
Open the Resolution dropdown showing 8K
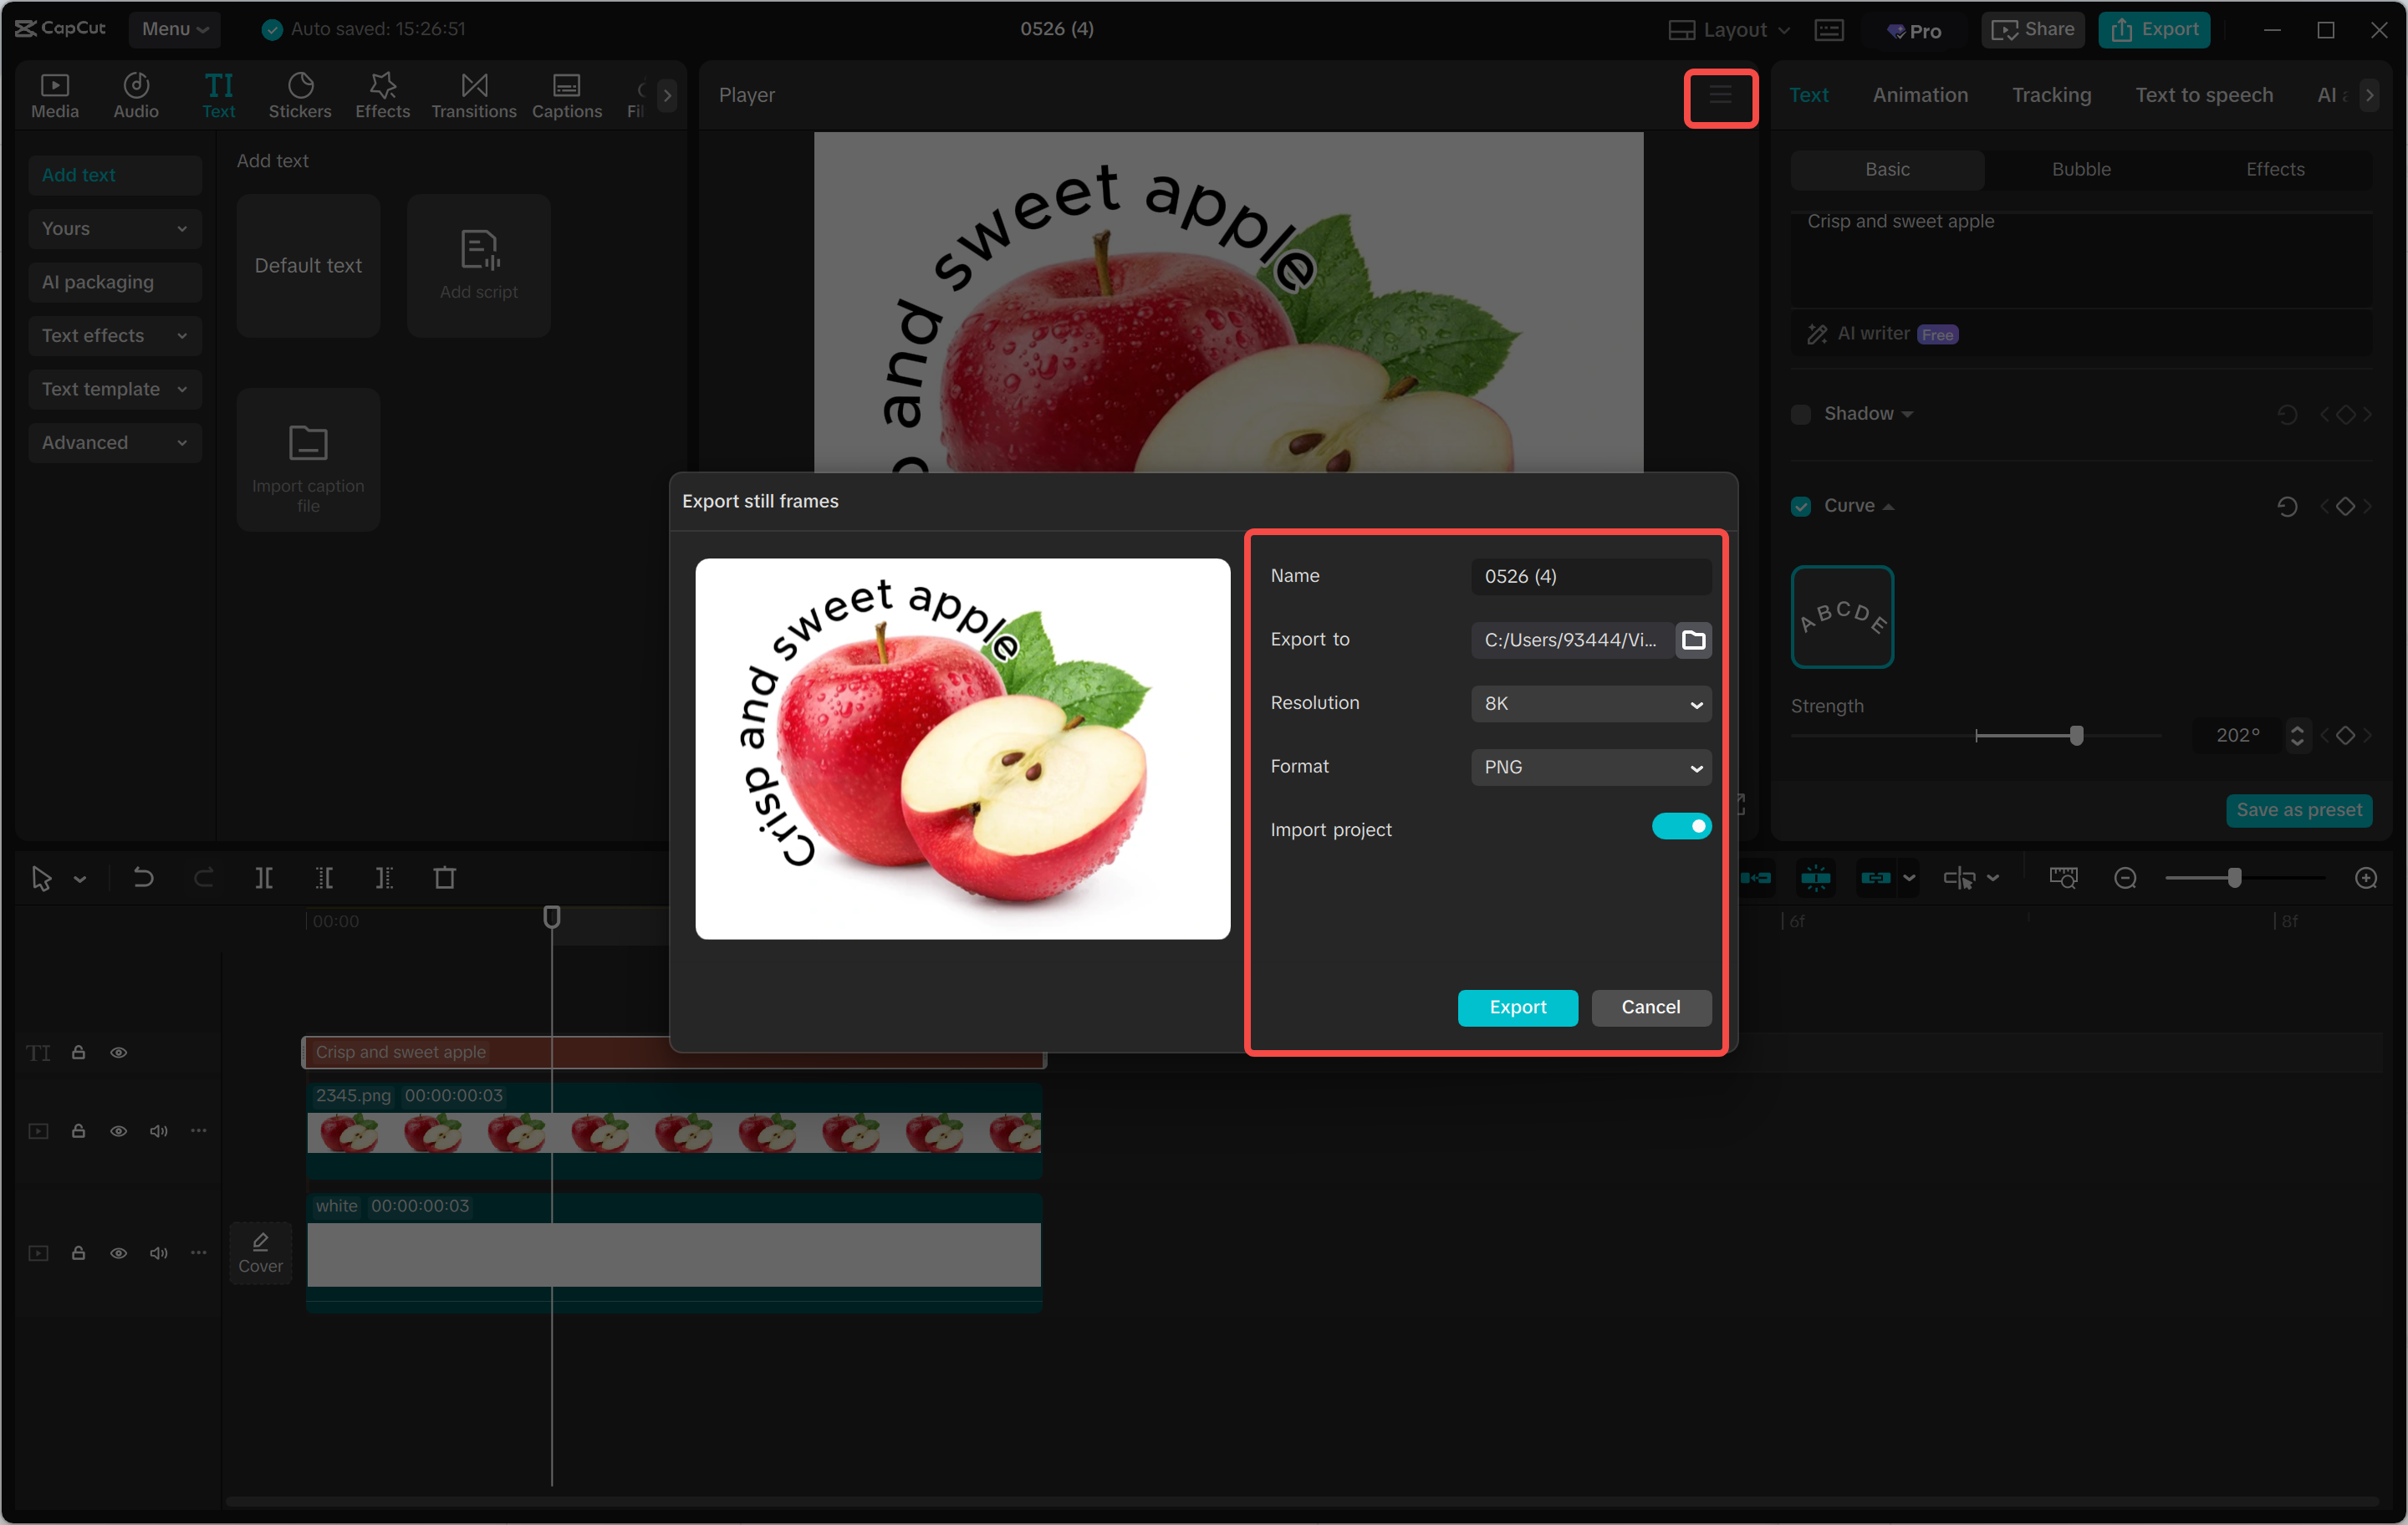(x=1590, y=704)
